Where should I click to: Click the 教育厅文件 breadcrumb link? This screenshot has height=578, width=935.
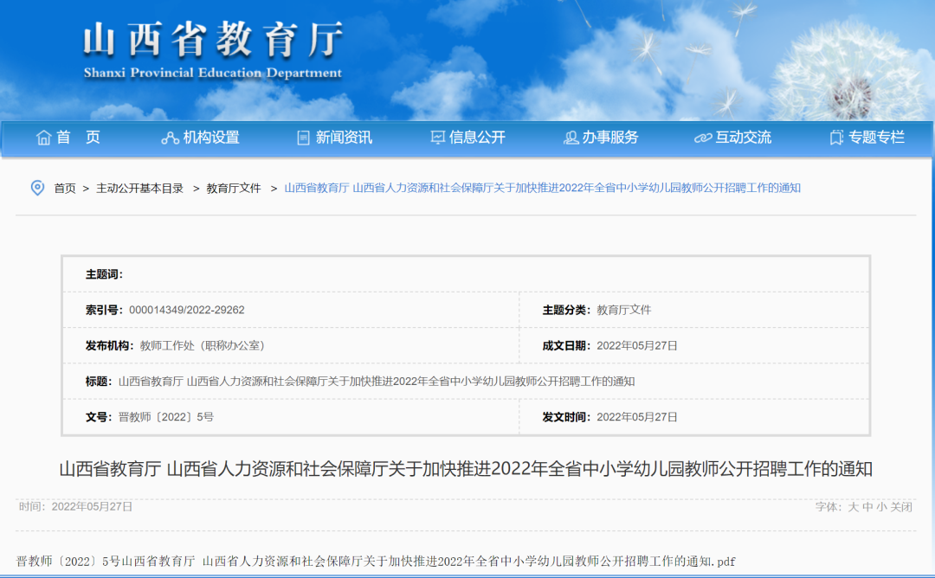tap(234, 189)
